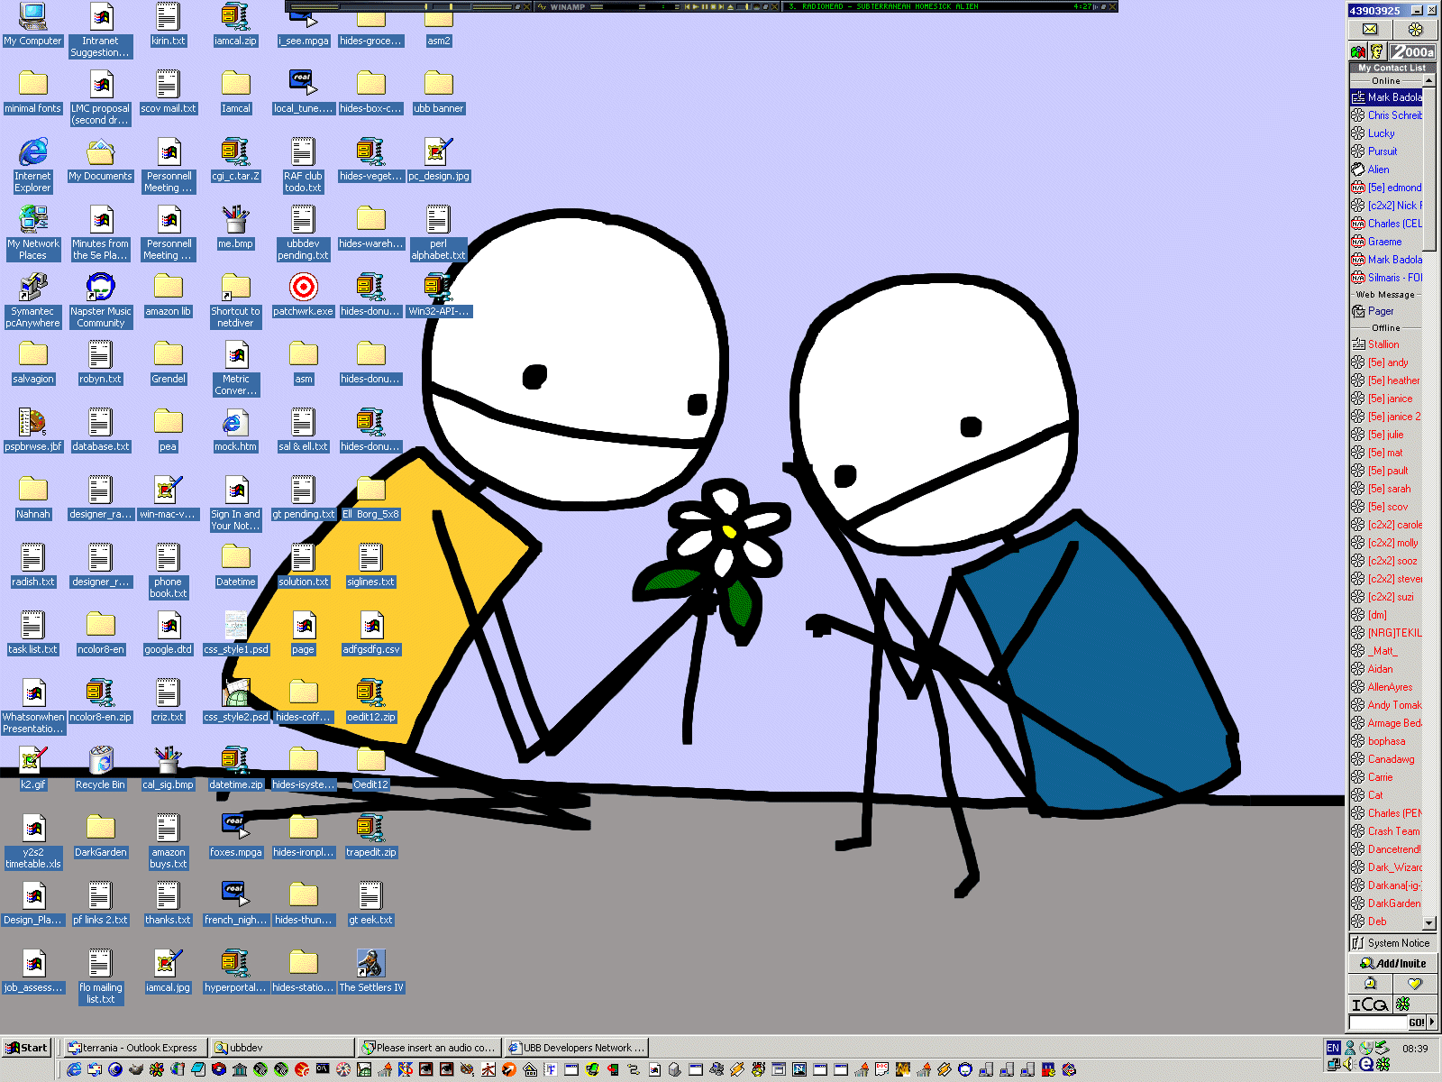Click the ICQ search text field
The image size is (1442, 1082).
click(1378, 1022)
